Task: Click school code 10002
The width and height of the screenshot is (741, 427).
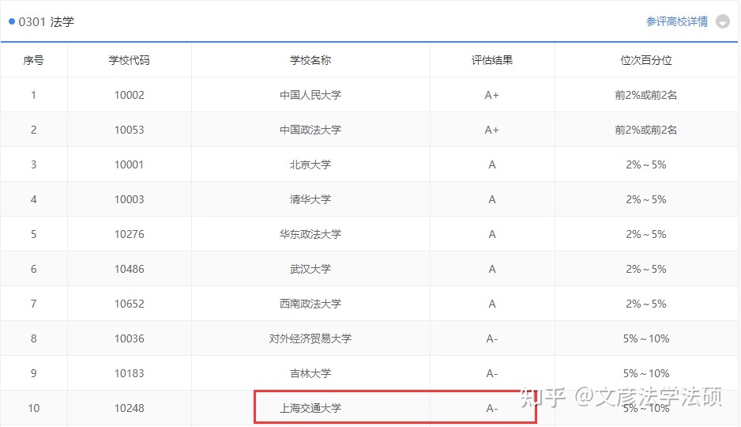Action: (129, 95)
